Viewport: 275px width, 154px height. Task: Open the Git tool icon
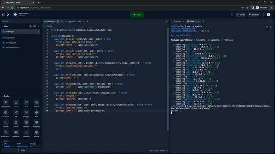point(16,112)
